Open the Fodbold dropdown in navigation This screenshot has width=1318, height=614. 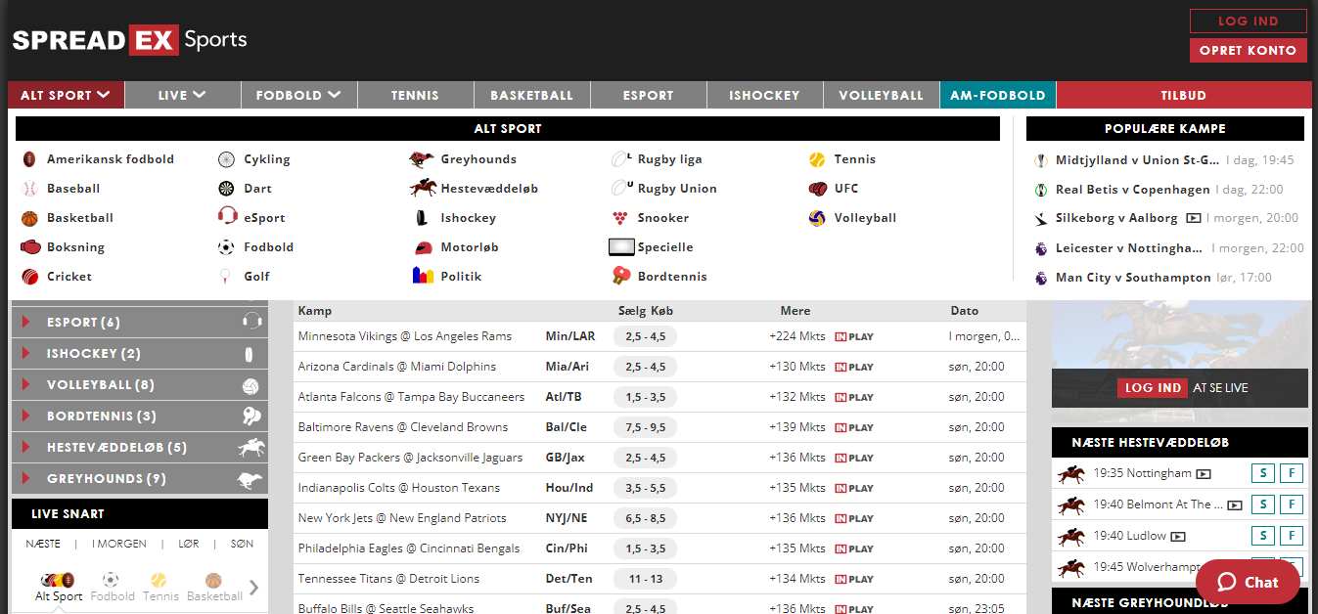click(x=298, y=95)
